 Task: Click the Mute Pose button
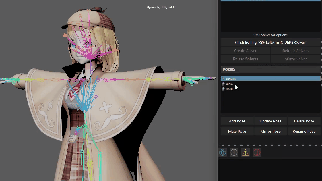click(237, 131)
